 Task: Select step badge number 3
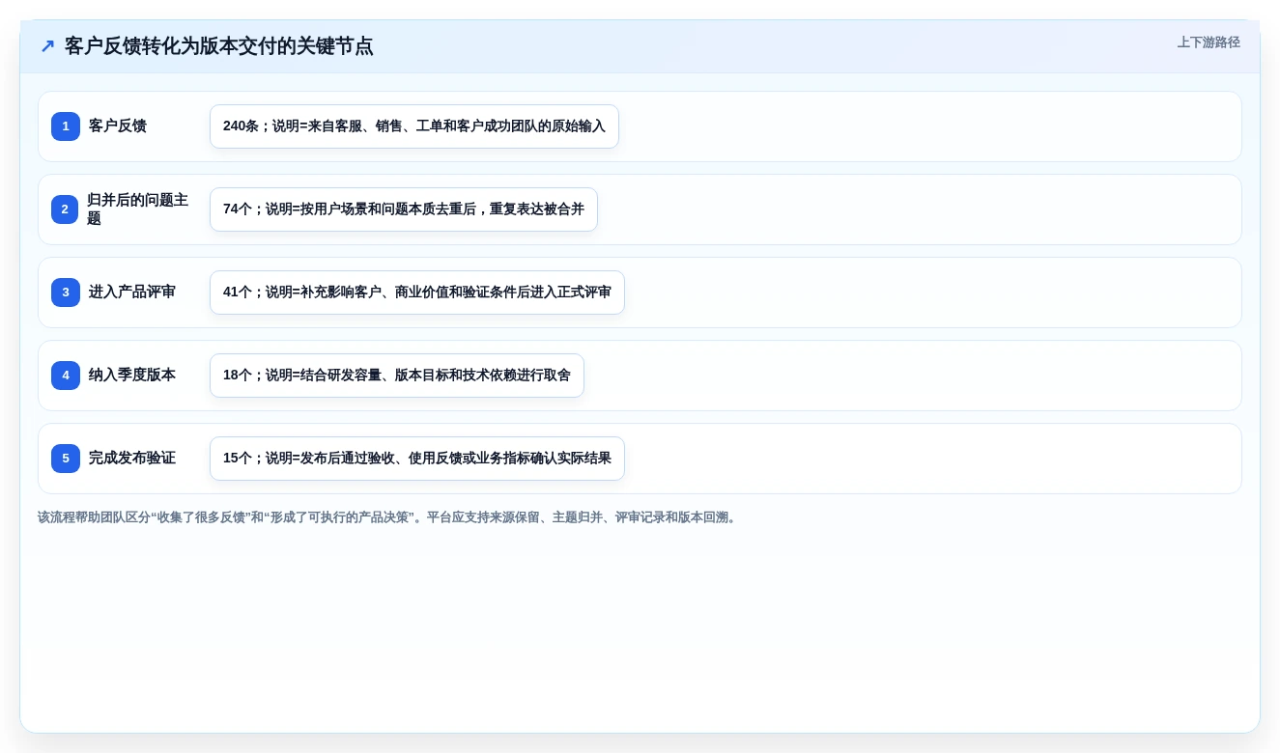66,293
